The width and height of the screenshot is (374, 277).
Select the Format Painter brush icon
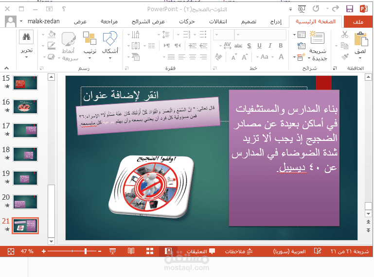[345, 57]
